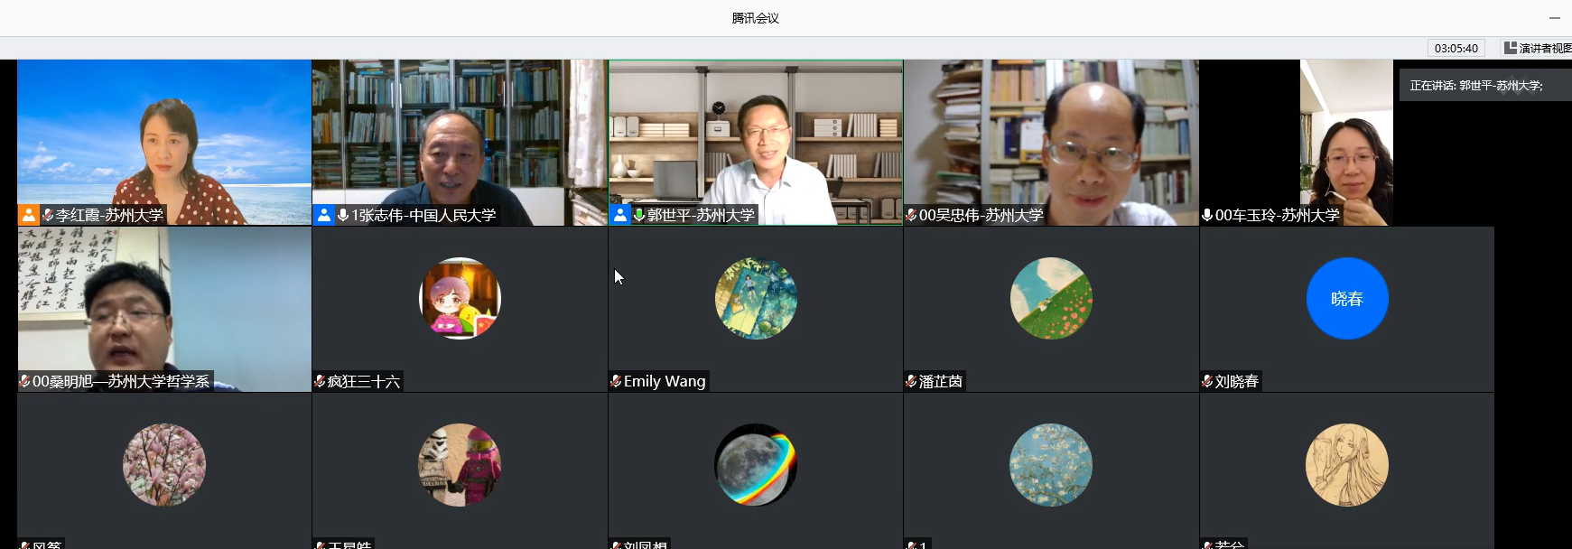Click the microphone icon next to 1张志伟
This screenshot has height=549, width=1572.
pos(343,215)
